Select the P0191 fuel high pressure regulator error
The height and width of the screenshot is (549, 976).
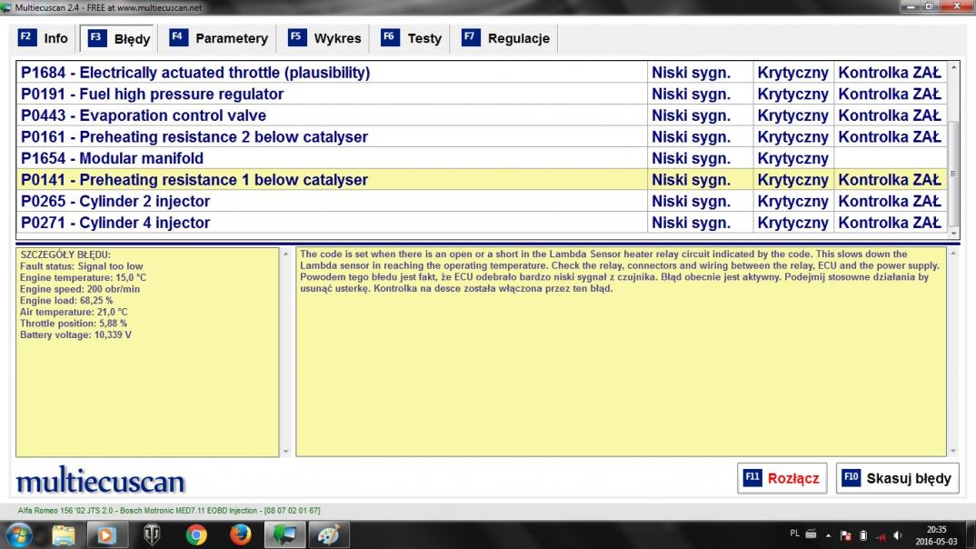(152, 94)
